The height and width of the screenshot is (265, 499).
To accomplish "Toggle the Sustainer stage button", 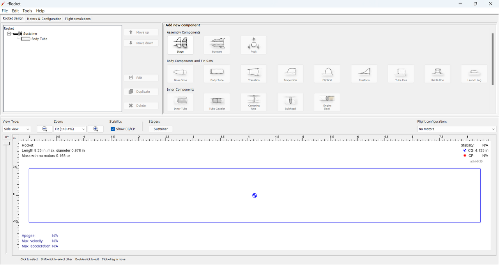I will click(x=161, y=129).
